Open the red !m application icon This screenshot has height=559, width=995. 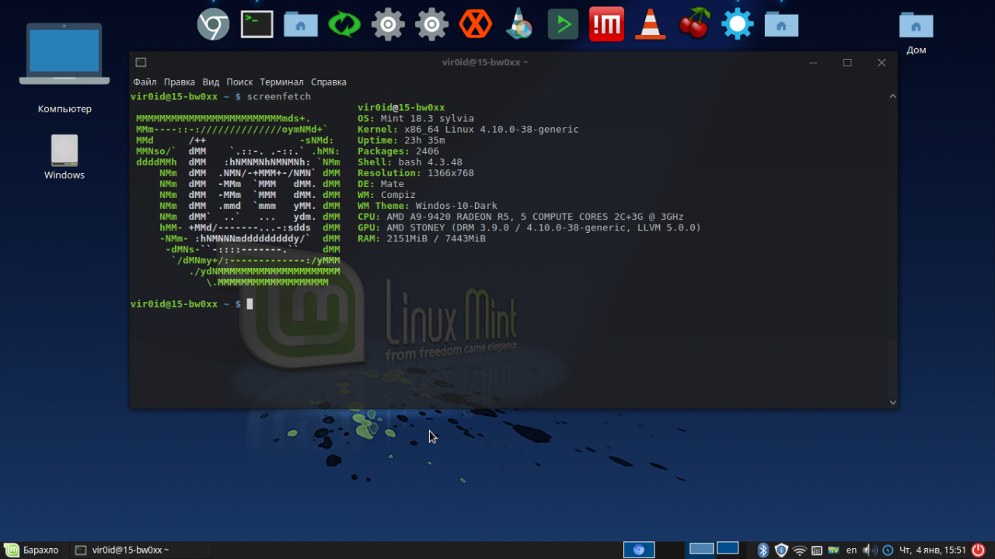[606, 25]
